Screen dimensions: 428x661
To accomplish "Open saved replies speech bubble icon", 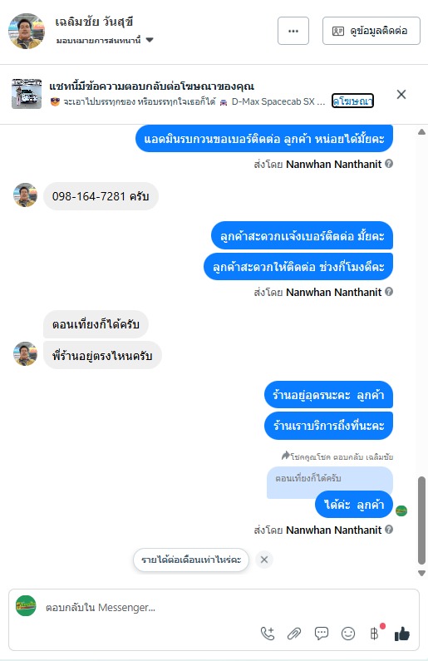I will pos(322,634).
